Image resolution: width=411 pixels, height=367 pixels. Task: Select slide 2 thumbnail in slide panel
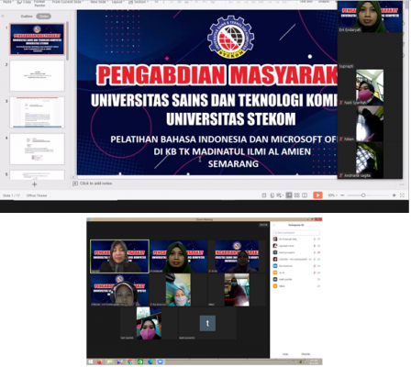(x=37, y=75)
